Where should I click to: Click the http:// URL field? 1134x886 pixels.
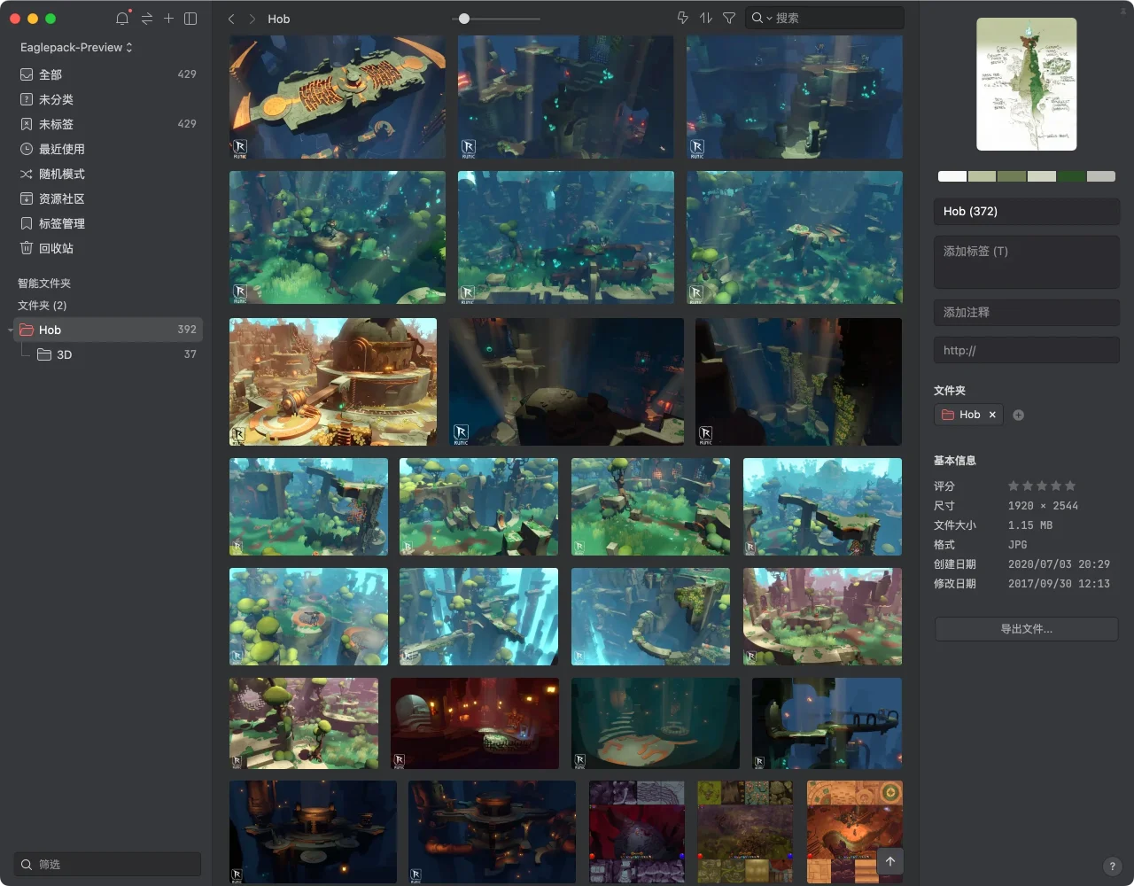click(1027, 350)
